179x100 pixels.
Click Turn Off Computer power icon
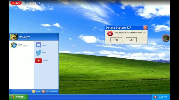(x=43, y=91)
